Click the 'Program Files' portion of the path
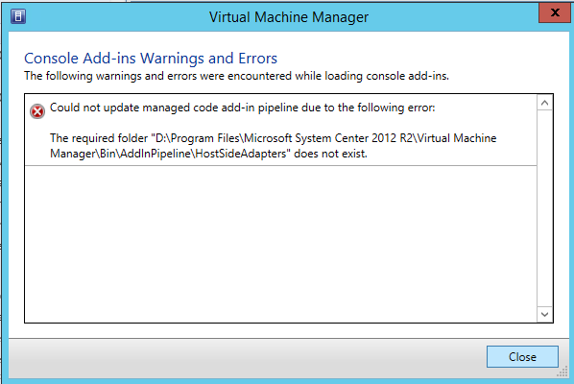 [205, 139]
